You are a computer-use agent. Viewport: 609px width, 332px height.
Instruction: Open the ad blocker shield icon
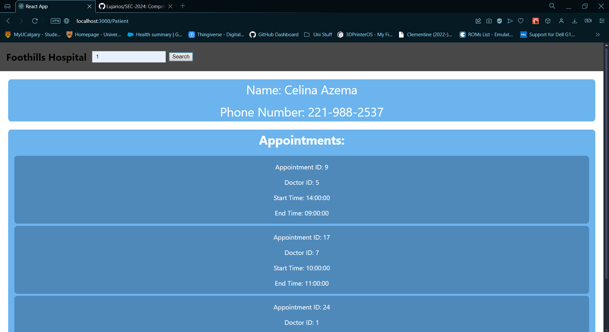(x=499, y=21)
